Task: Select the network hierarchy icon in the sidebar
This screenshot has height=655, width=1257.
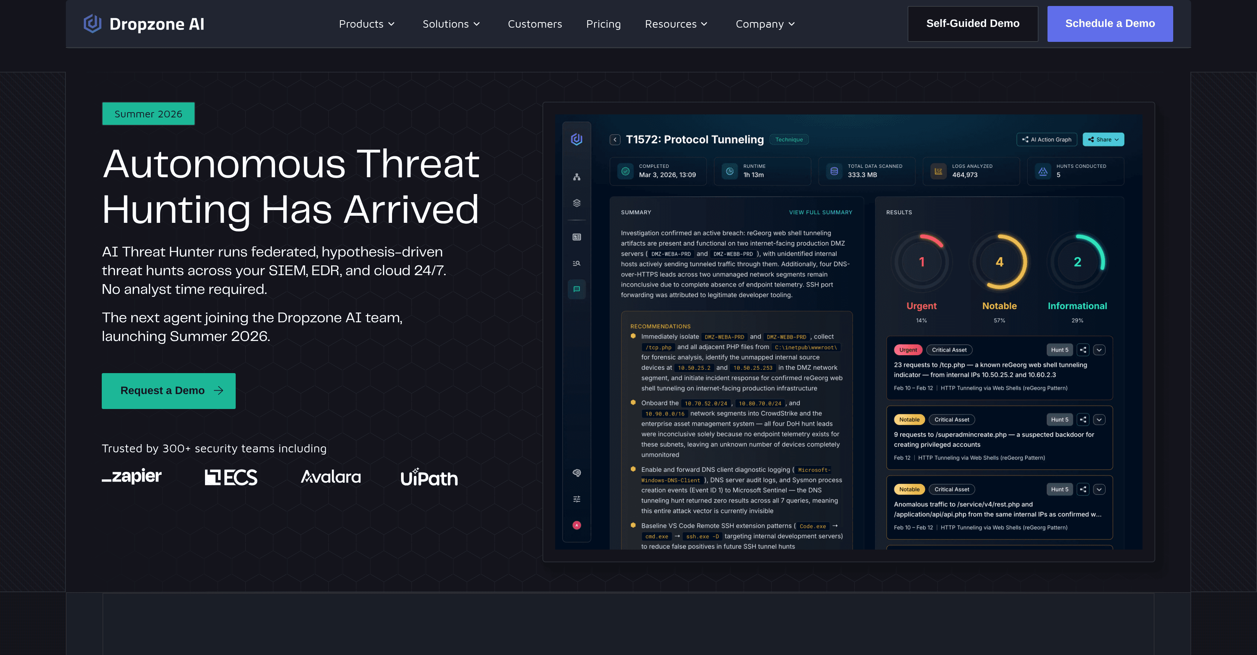Action: (576, 177)
